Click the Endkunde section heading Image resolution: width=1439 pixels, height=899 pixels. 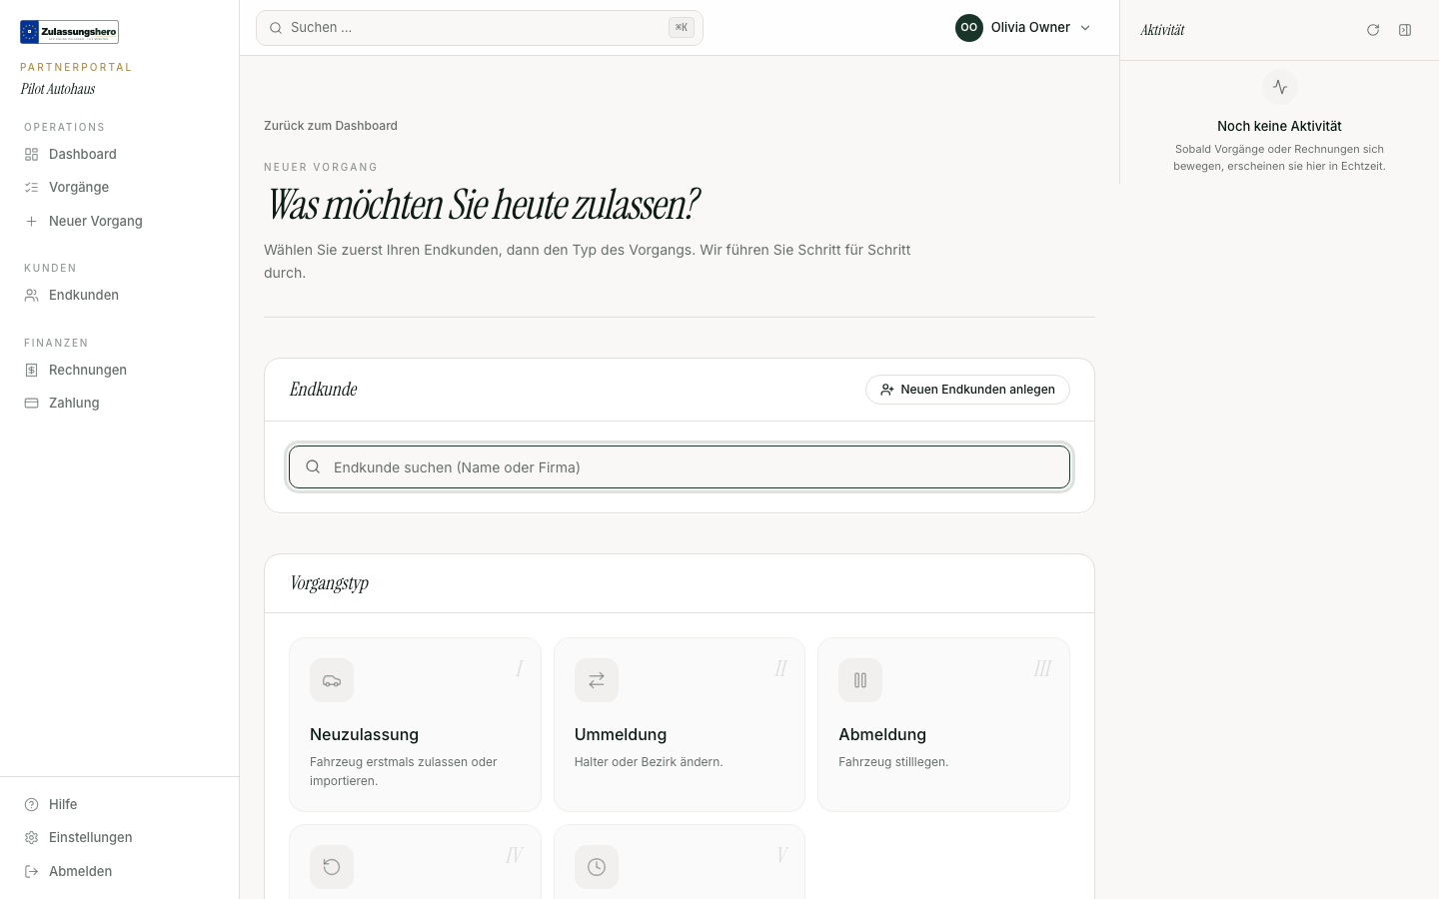pos(323,390)
